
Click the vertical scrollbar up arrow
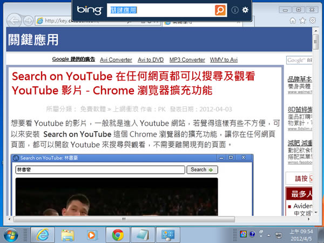pos(315,31)
